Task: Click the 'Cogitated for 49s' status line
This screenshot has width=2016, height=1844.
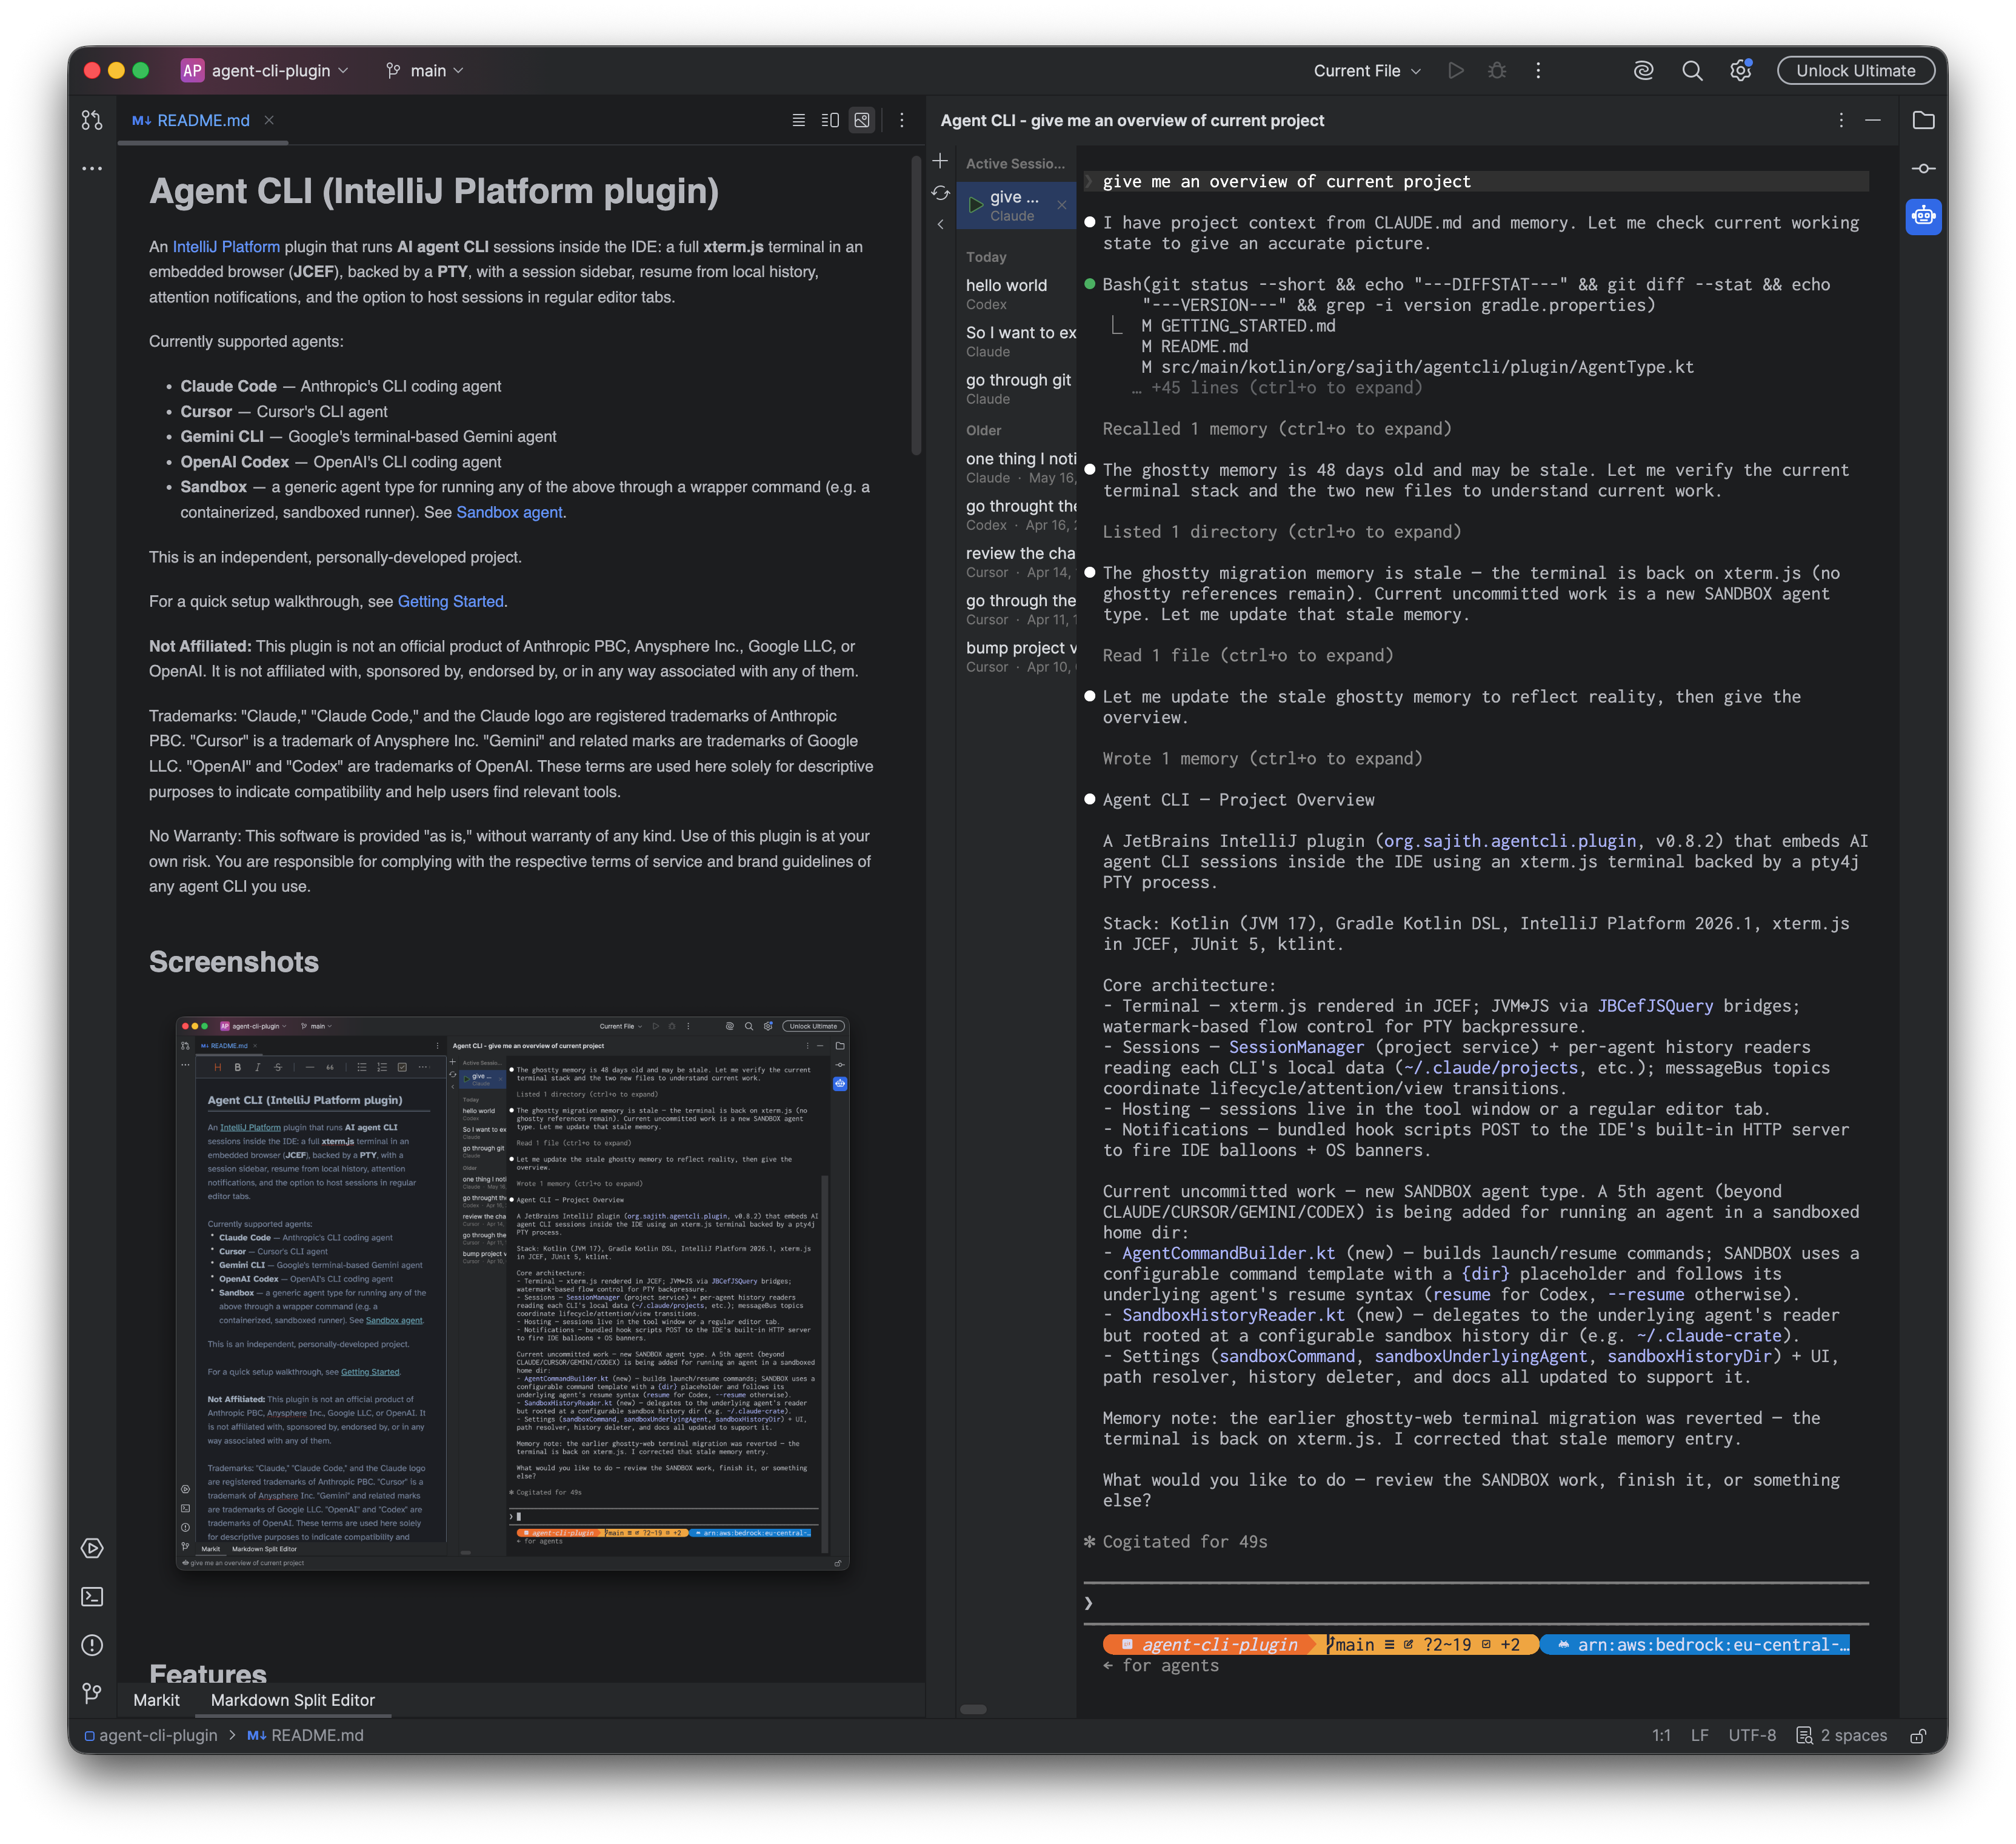Action: [1184, 1541]
